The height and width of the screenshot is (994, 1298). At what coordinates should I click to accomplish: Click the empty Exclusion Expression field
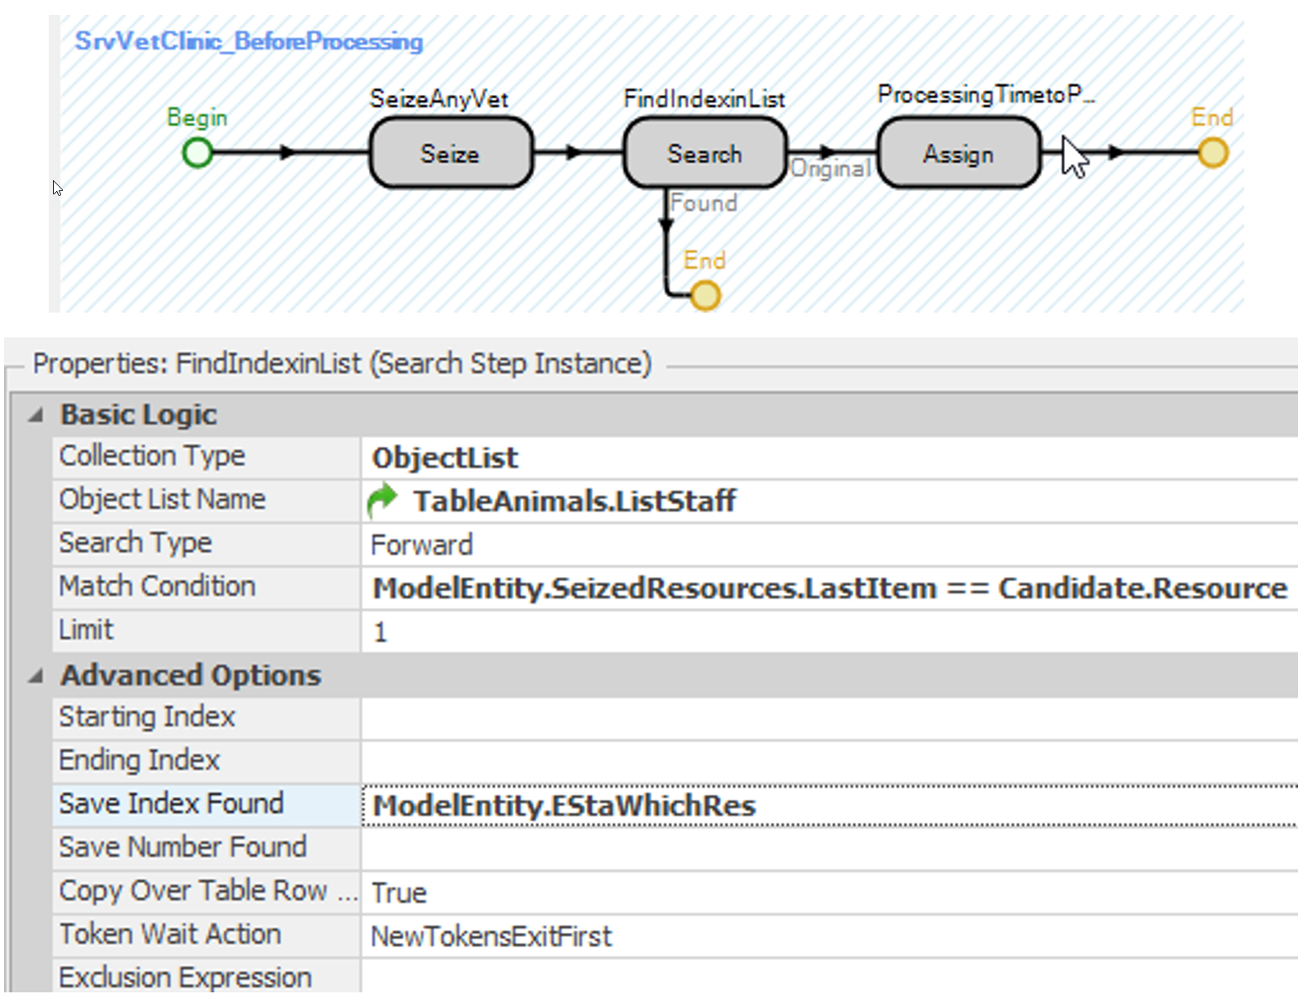point(829,977)
